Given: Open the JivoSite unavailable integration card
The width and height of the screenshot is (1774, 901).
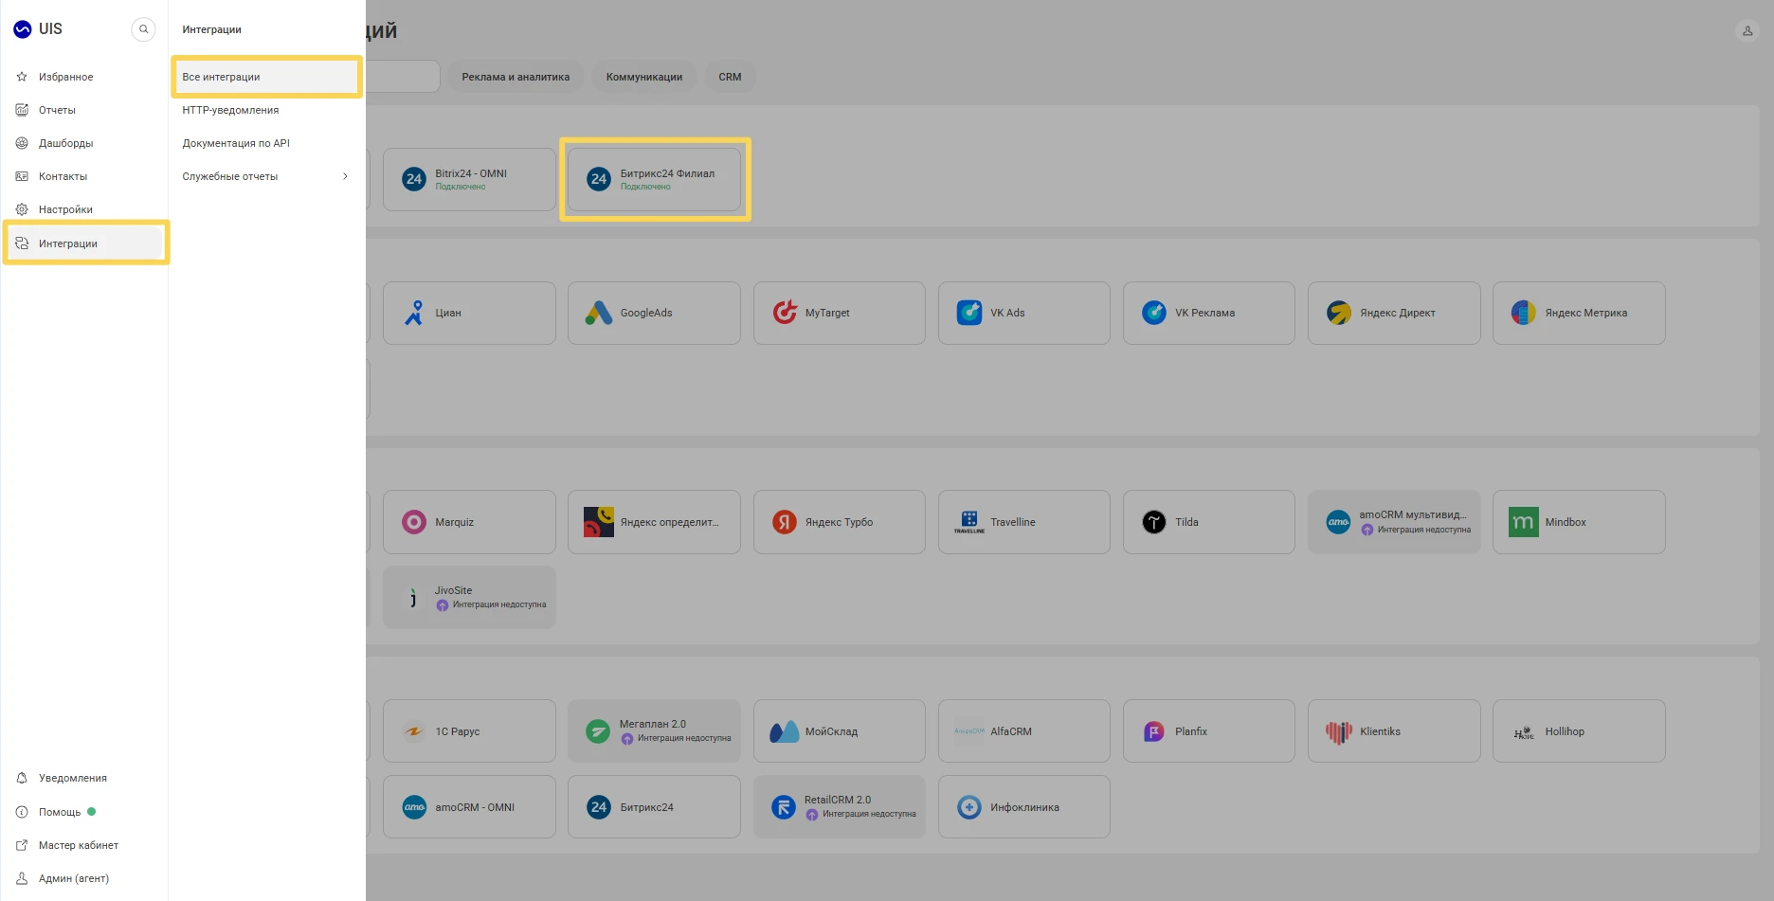Looking at the screenshot, I should [469, 598].
